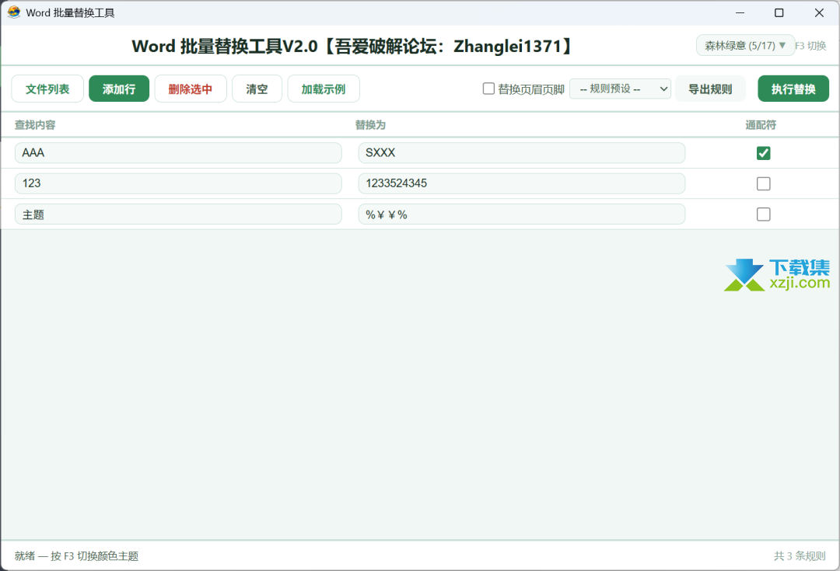Click the 共 3 条规则 status text
840x571 pixels.
(x=800, y=556)
